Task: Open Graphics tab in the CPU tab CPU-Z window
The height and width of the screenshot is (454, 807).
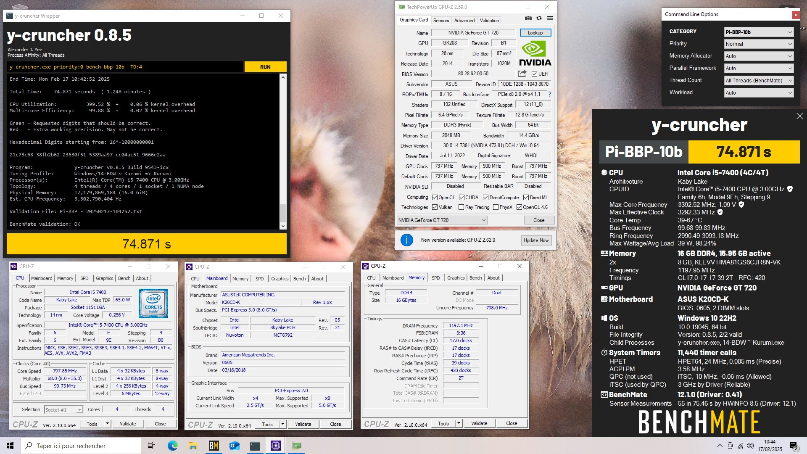Action: [104, 278]
